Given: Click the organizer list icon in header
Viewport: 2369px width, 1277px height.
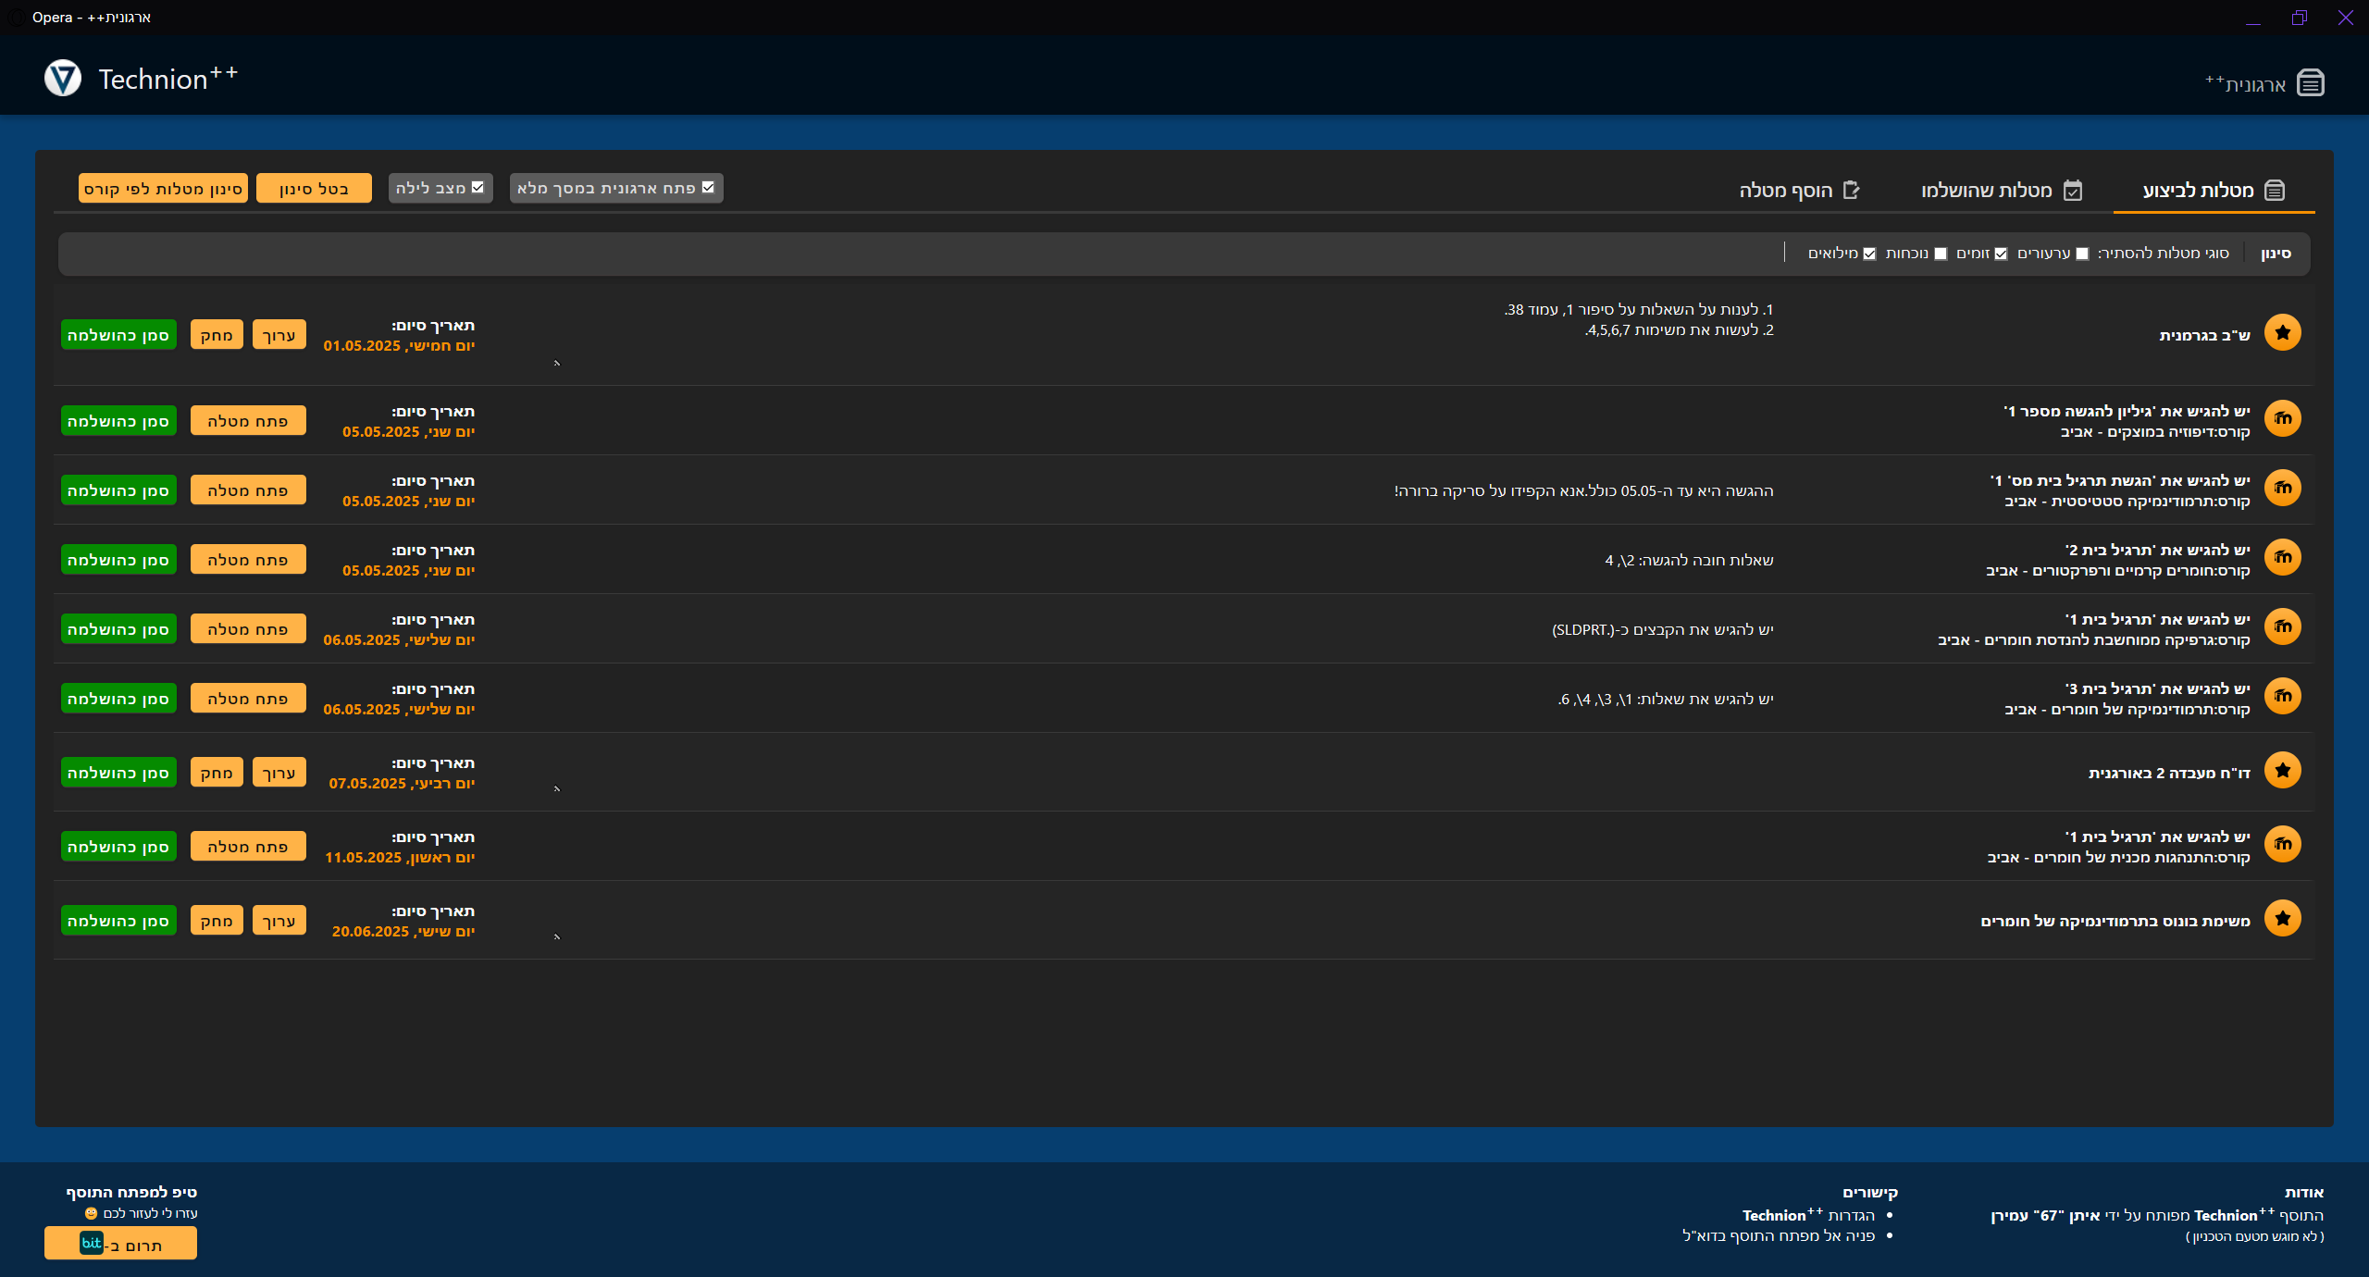Looking at the screenshot, I should point(2310,83).
